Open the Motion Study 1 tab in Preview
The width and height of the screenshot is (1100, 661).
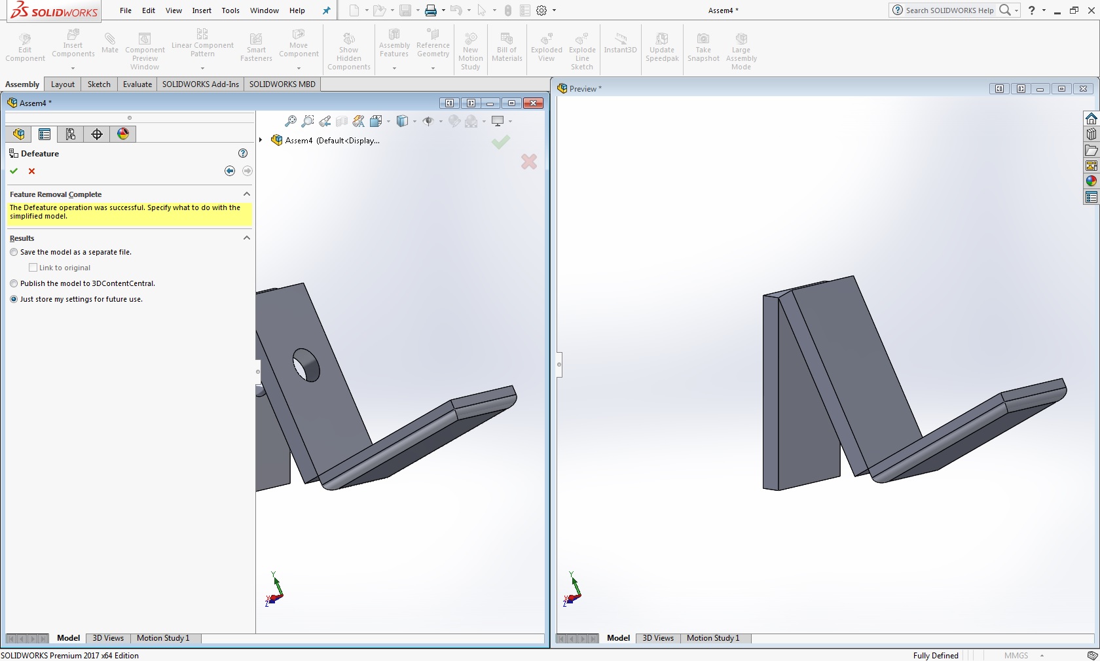tap(712, 638)
